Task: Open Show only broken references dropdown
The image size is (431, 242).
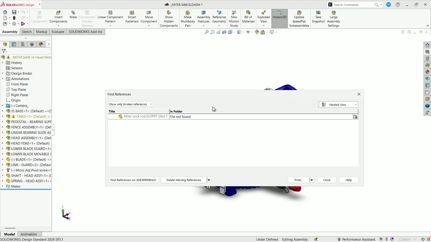Action: point(131,104)
